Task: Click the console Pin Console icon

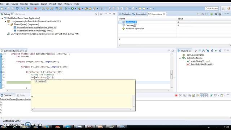Action: coord(211,95)
